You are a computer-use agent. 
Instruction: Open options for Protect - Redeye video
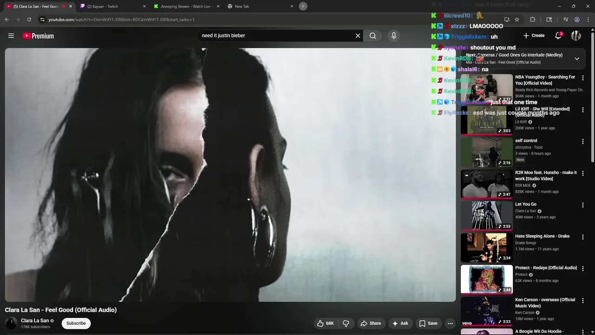pyautogui.click(x=583, y=269)
